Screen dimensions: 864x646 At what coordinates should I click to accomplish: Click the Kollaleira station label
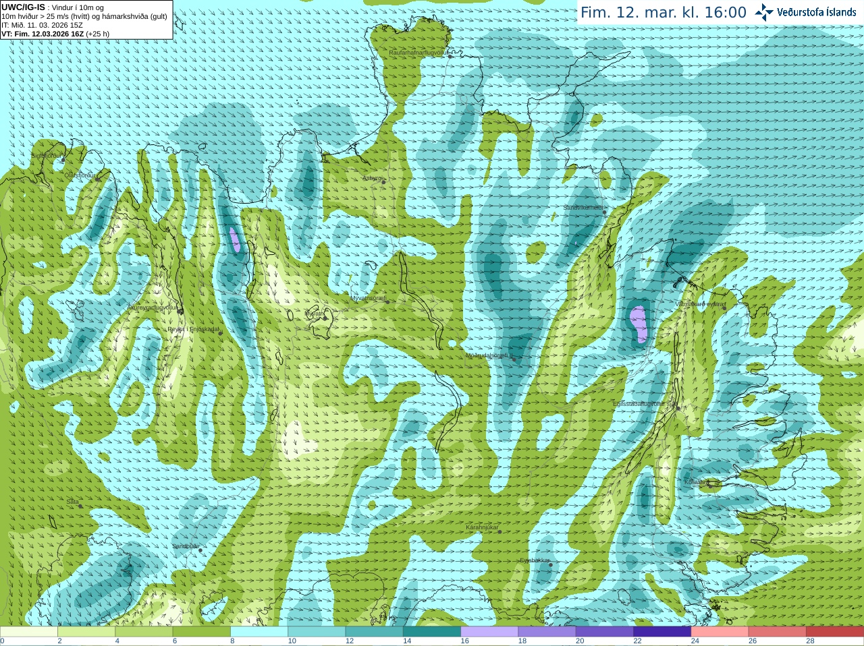(x=696, y=482)
